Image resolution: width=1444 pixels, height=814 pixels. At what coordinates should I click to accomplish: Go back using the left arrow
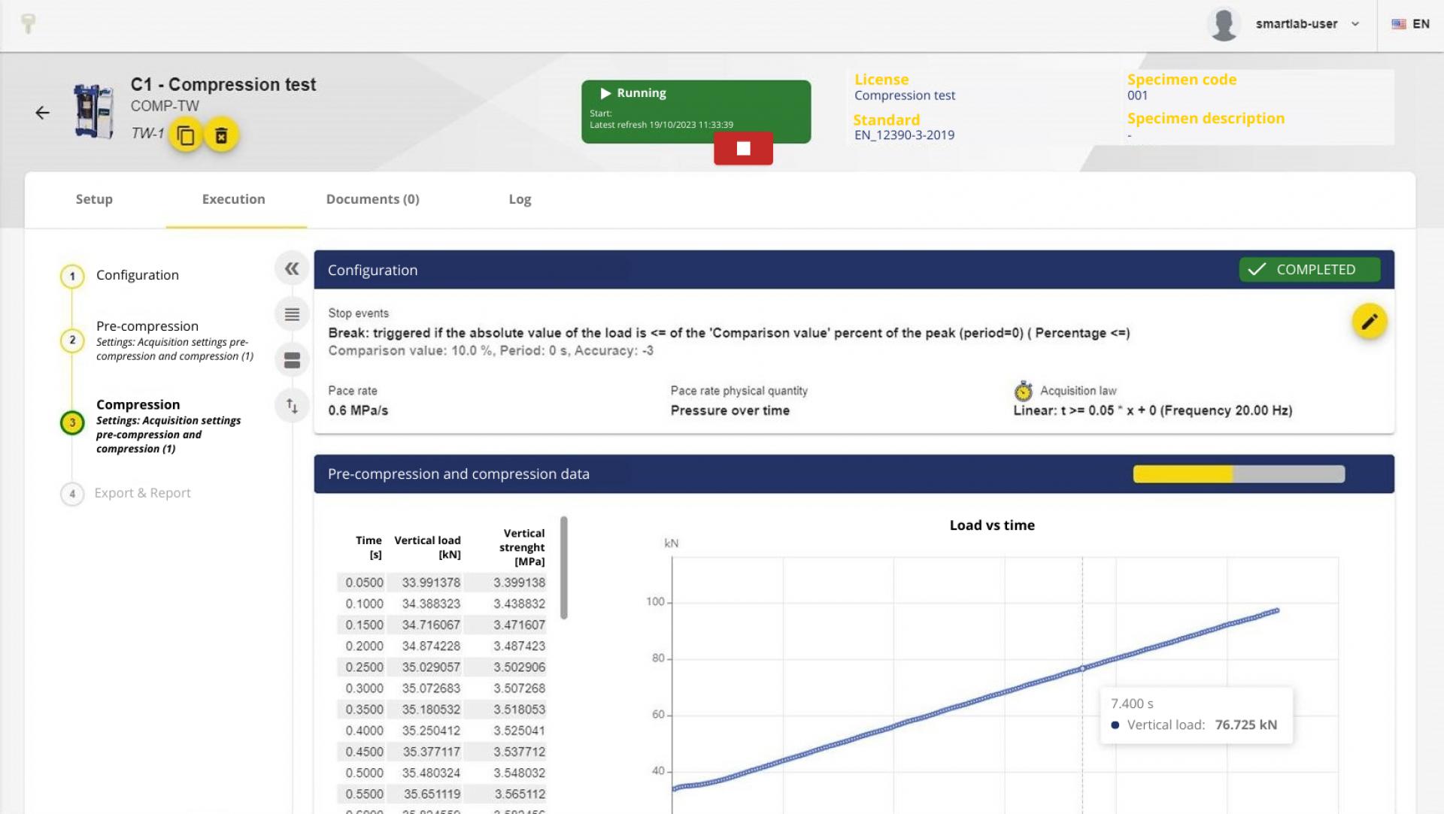click(x=42, y=113)
